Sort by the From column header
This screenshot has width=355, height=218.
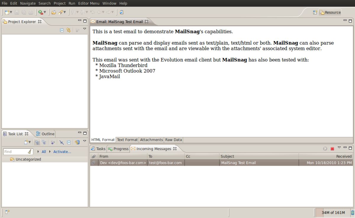(123, 156)
